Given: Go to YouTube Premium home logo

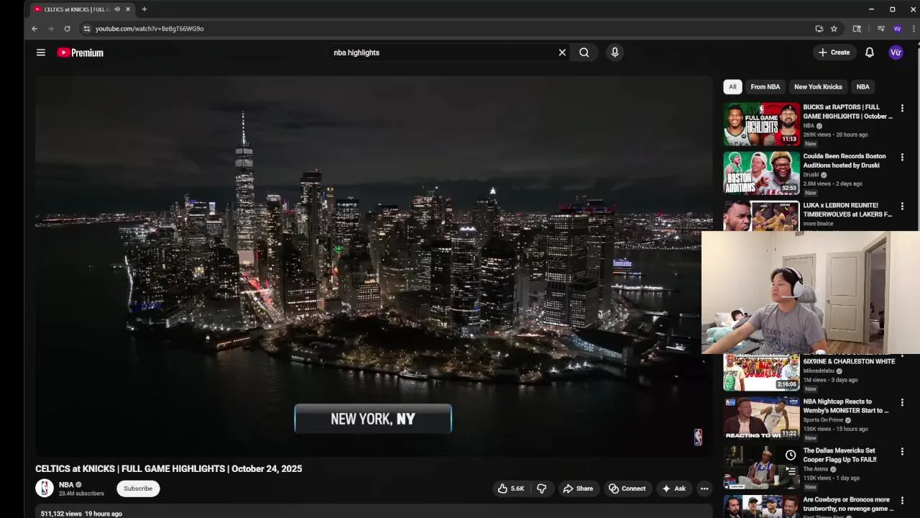Looking at the screenshot, I should click(x=80, y=53).
